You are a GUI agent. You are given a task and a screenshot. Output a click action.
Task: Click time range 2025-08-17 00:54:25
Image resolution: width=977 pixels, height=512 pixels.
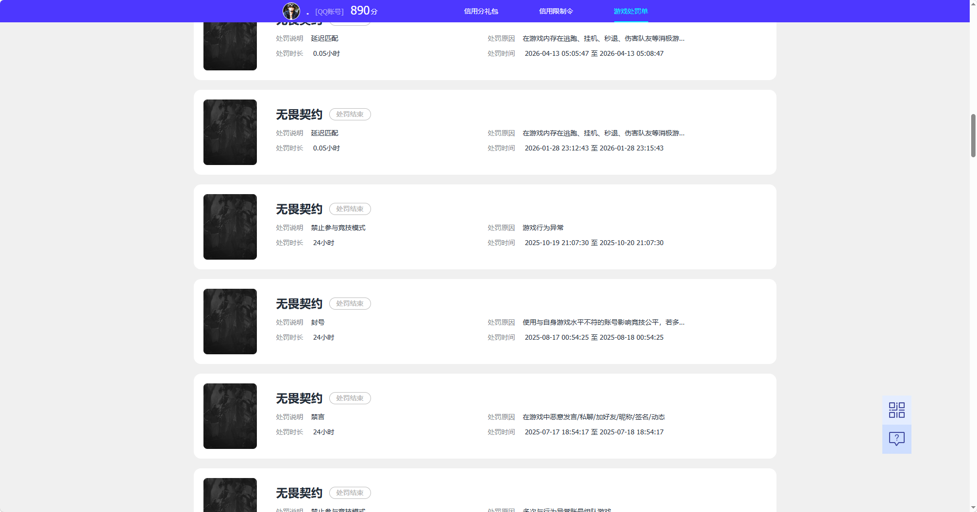[x=594, y=337]
